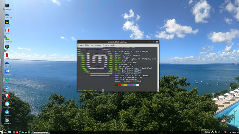Open the Gmail desktop shortcut
The image size is (239, 134).
pyautogui.click(x=7, y=31)
